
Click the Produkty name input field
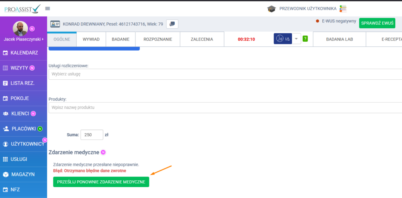pyautogui.click(x=225, y=108)
